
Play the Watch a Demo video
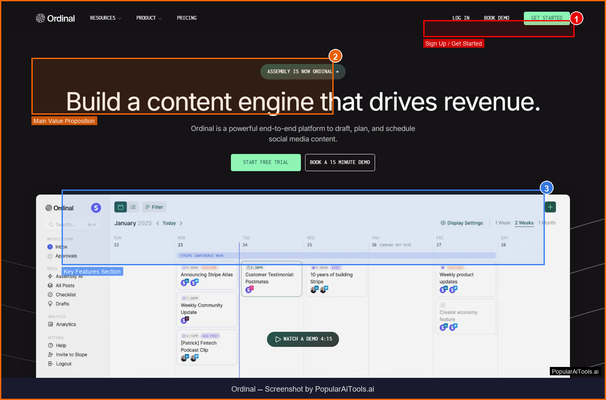[x=303, y=339]
